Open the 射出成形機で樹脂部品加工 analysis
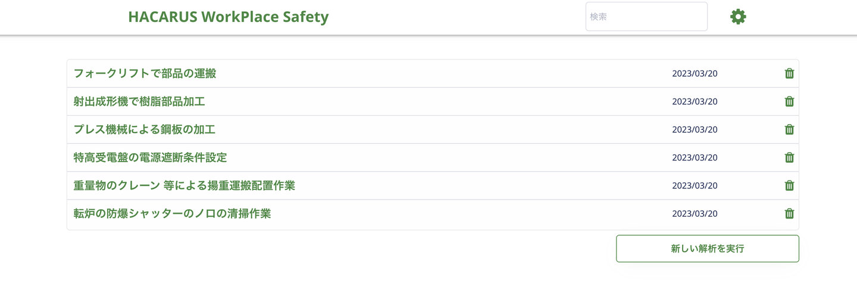Viewport: 857px width, 294px height. coord(139,102)
